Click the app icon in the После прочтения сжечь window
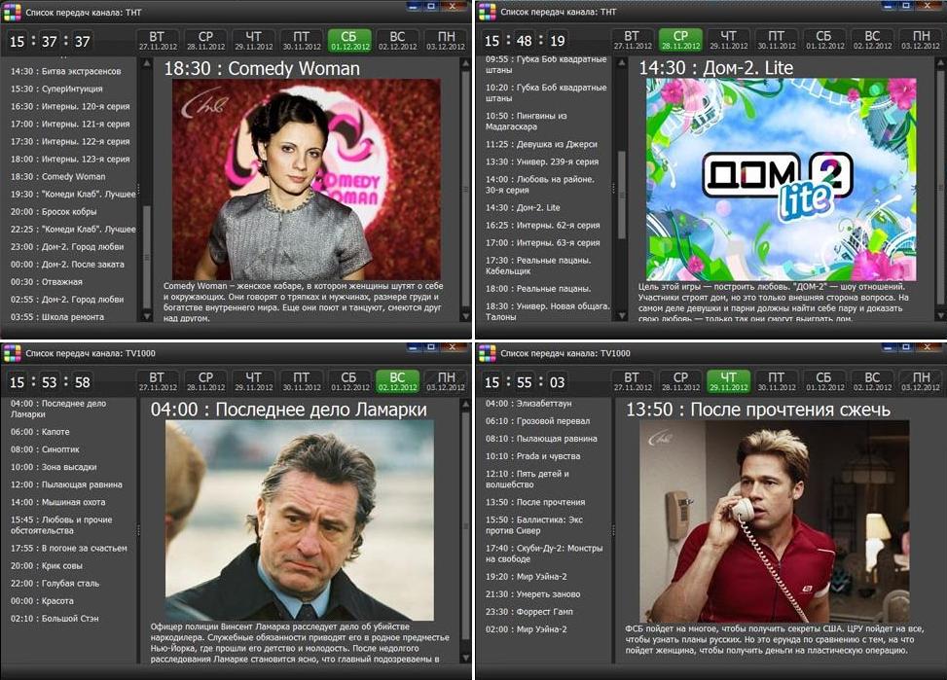The image size is (947, 680). pos(487,352)
